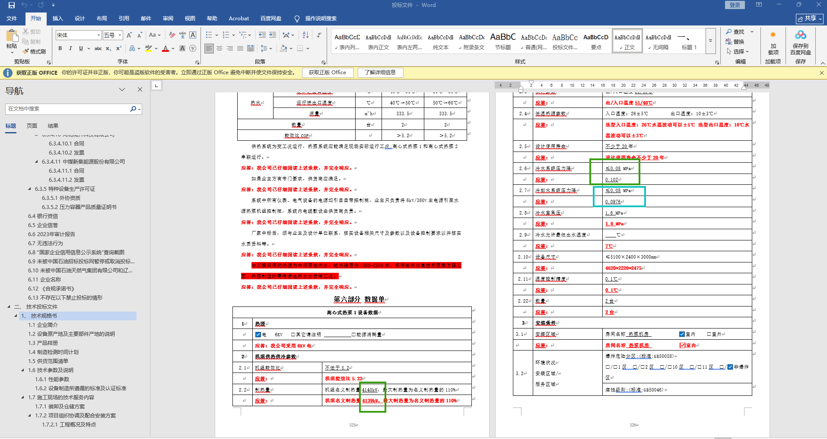Collapse the 1.7.2 项目组织协调及配合安装方案 heading

pos(30,416)
